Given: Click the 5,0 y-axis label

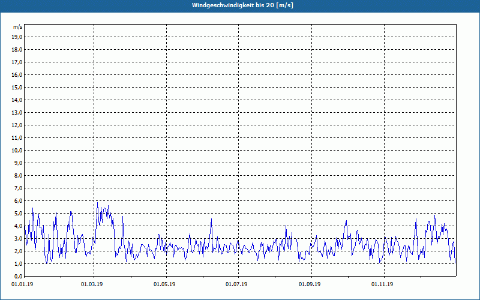Looking at the screenshot, I should tap(18, 214).
